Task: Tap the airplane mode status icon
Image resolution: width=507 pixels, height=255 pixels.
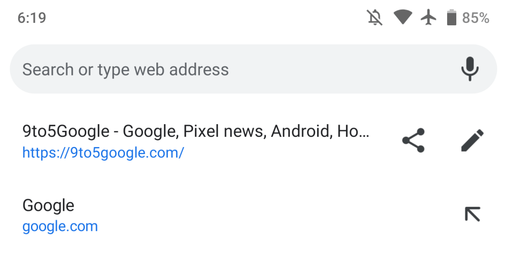Action: pyautogui.click(x=429, y=18)
